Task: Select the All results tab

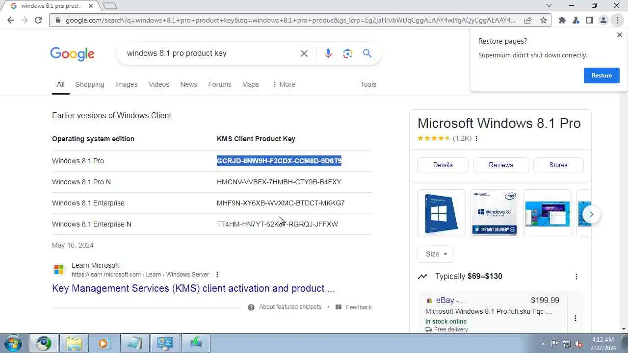Action: pyautogui.click(x=60, y=84)
